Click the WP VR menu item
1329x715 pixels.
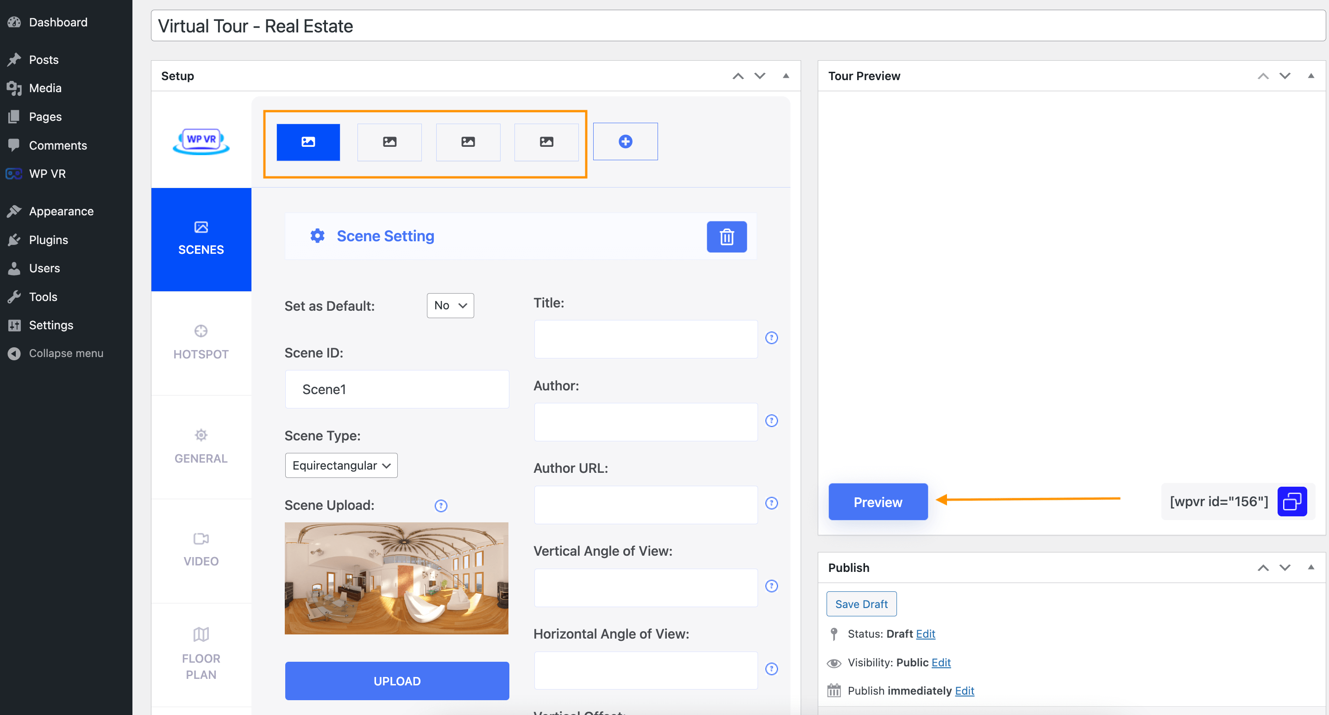[x=48, y=174]
